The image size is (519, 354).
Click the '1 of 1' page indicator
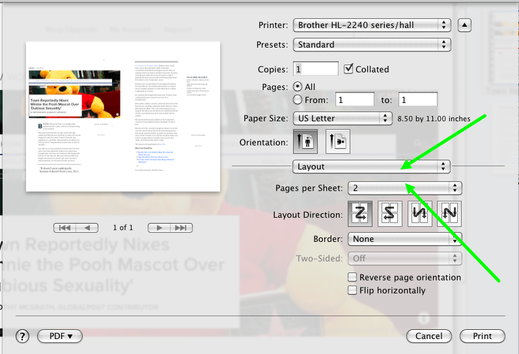click(x=123, y=228)
